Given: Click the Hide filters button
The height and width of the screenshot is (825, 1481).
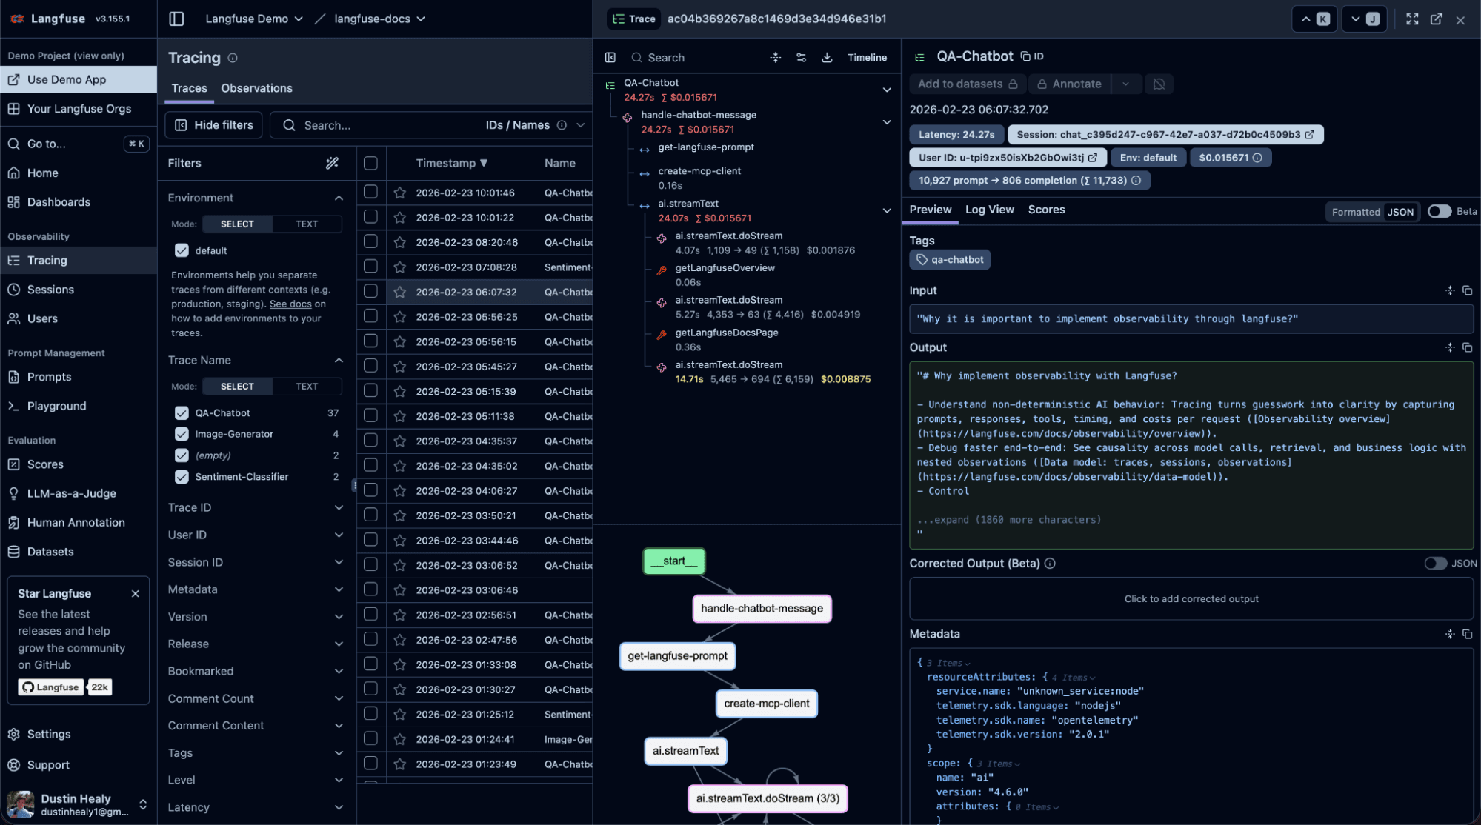Looking at the screenshot, I should pyautogui.click(x=214, y=125).
